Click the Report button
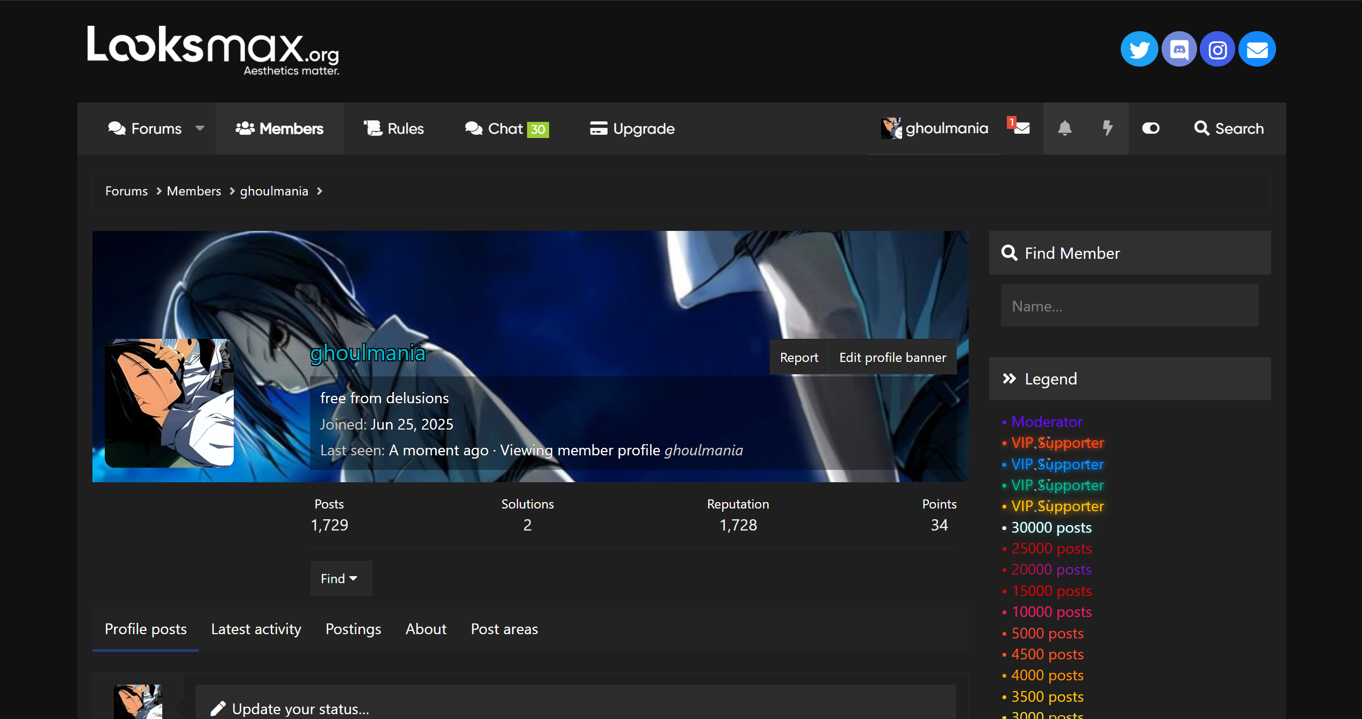Viewport: 1362px width, 719px height. click(799, 358)
